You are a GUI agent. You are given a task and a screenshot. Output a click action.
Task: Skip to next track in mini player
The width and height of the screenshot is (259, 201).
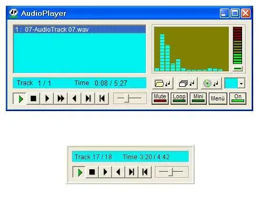click(132, 172)
